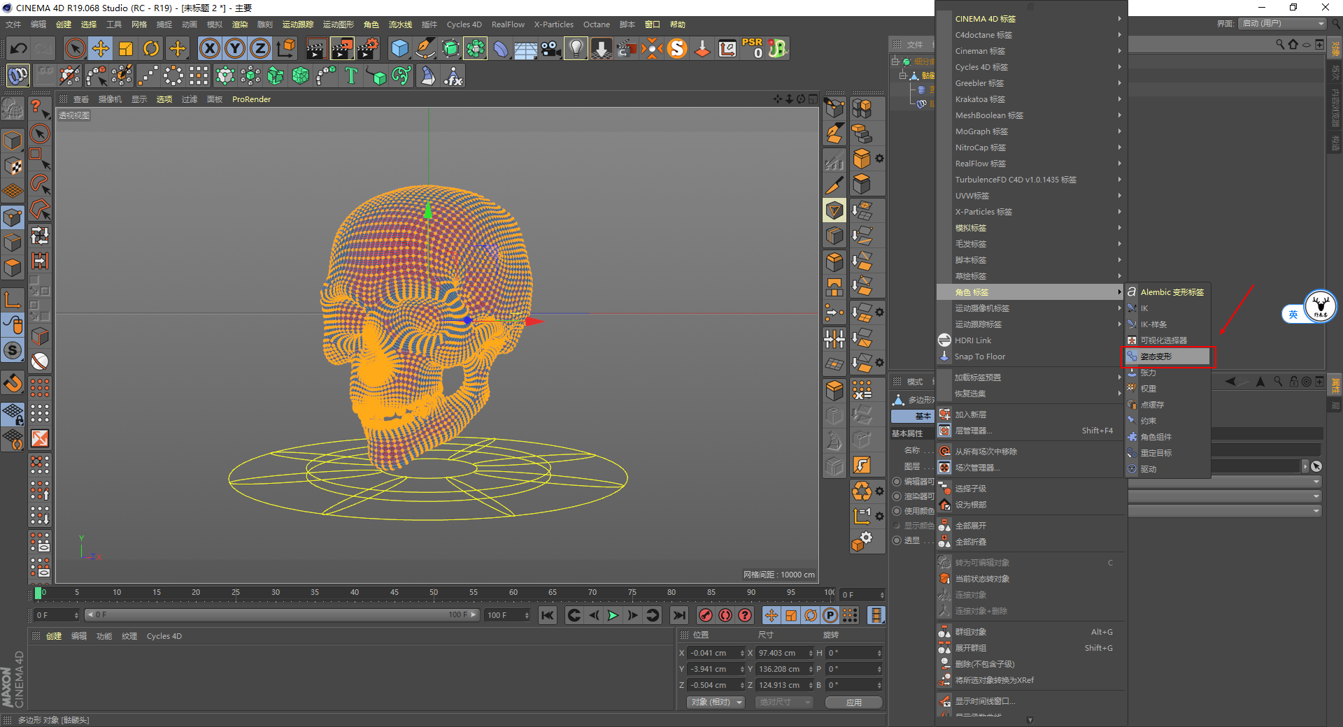1343x727 pixels.
Task: Expand the CINEMA 4D 标签 submenu arrow
Action: (x=1119, y=19)
